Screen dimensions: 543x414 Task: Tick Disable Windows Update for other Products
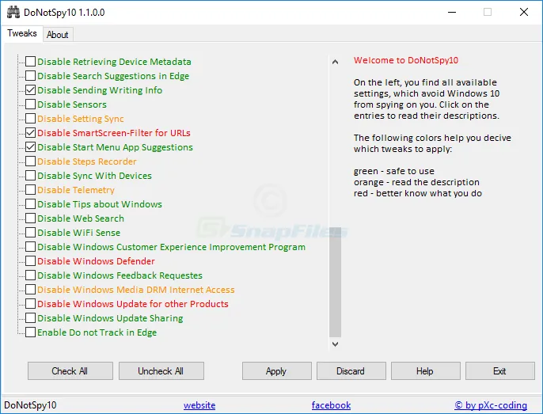[x=30, y=303]
